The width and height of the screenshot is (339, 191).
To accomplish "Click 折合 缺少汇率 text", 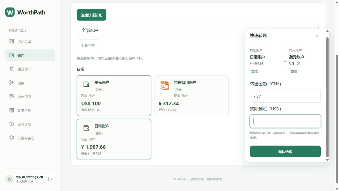I will click(x=90, y=110).
